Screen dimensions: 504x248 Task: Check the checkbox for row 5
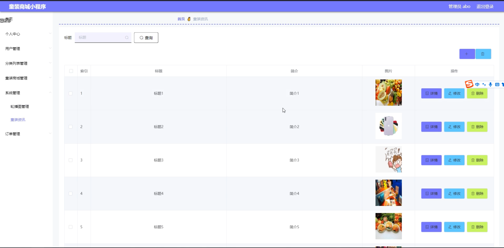[71, 227]
